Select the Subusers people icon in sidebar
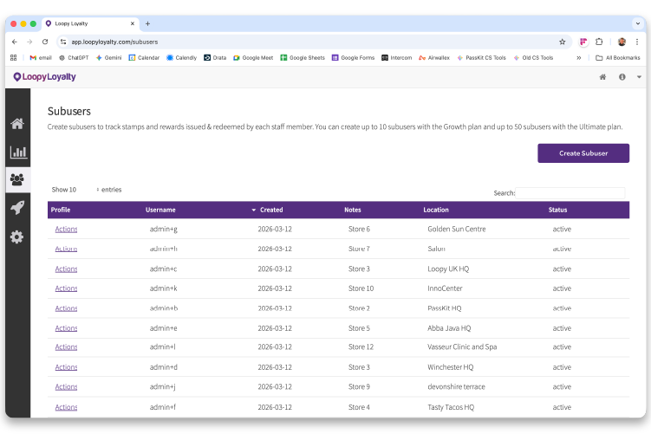Viewport: 651px width, 434px height. tap(17, 179)
